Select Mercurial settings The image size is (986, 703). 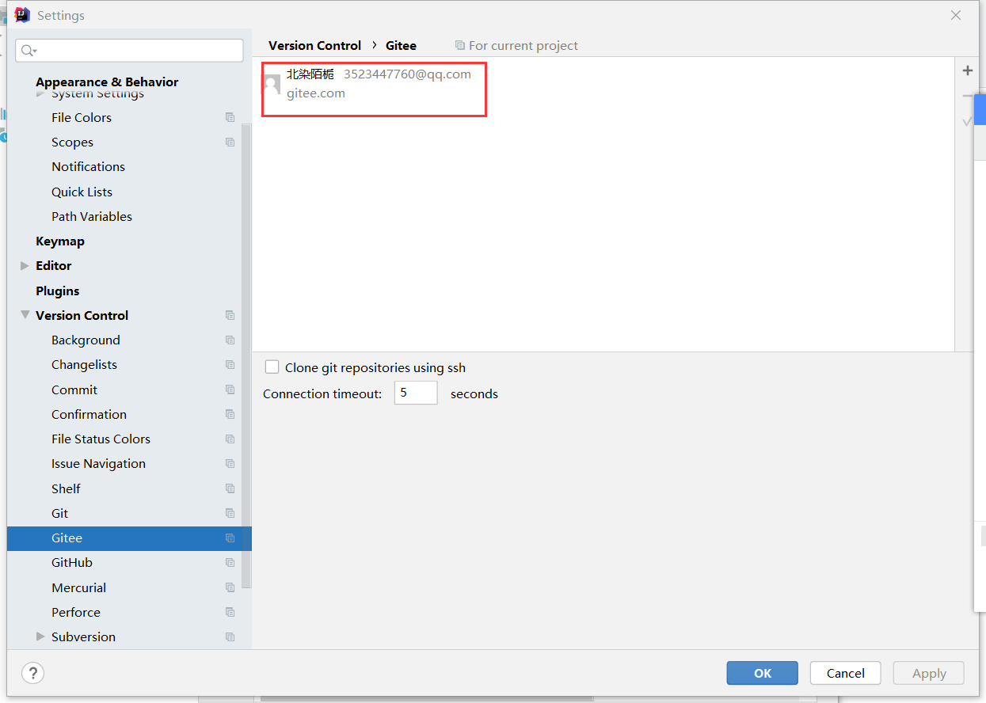(x=78, y=587)
